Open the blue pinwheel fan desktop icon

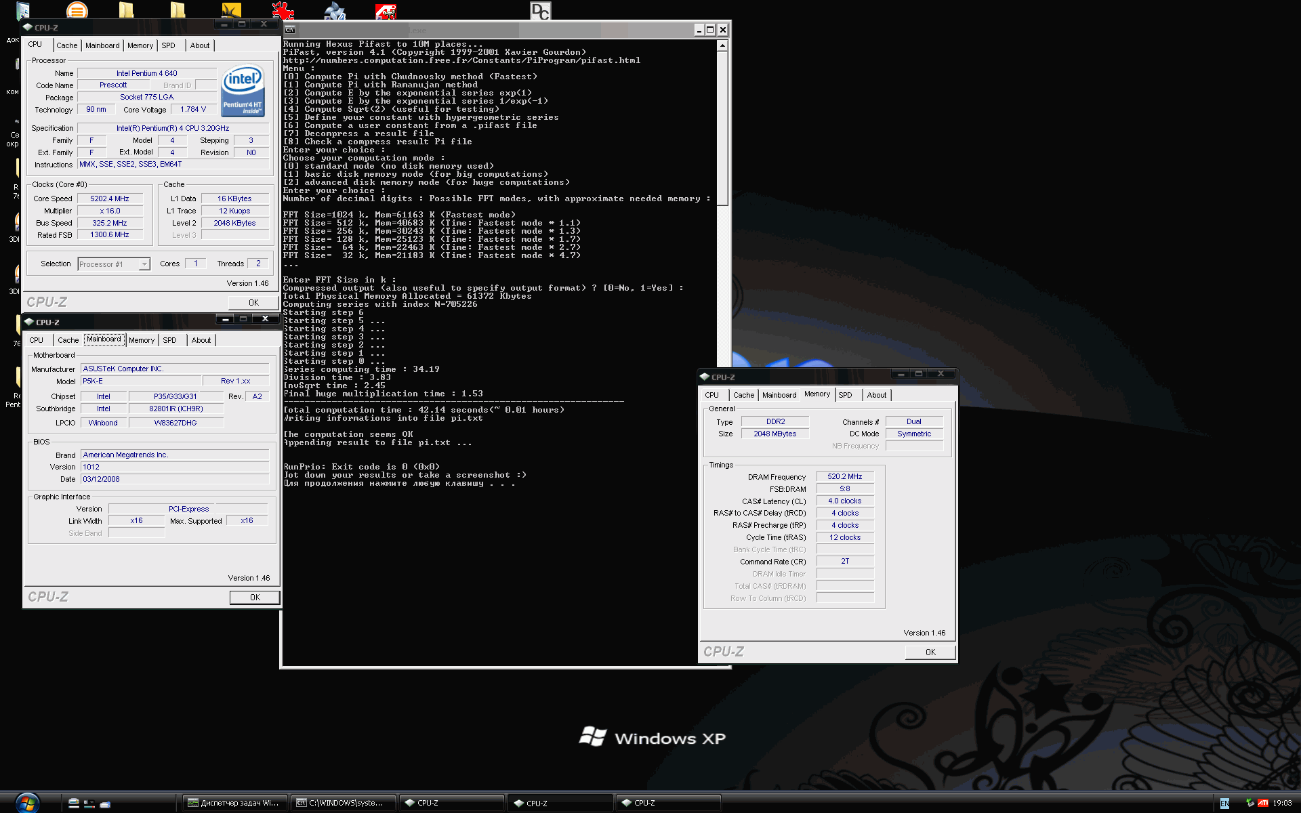[335, 10]
